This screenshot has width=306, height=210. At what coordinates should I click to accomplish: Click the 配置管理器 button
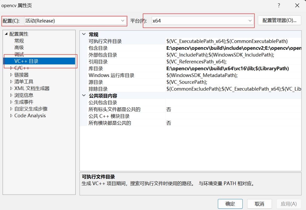click(279, 20)
